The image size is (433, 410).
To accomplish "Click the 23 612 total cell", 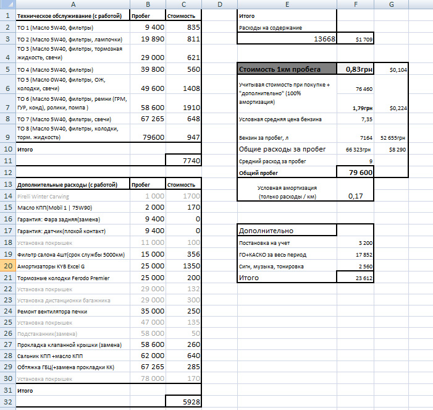I will [x=355, y=278].
